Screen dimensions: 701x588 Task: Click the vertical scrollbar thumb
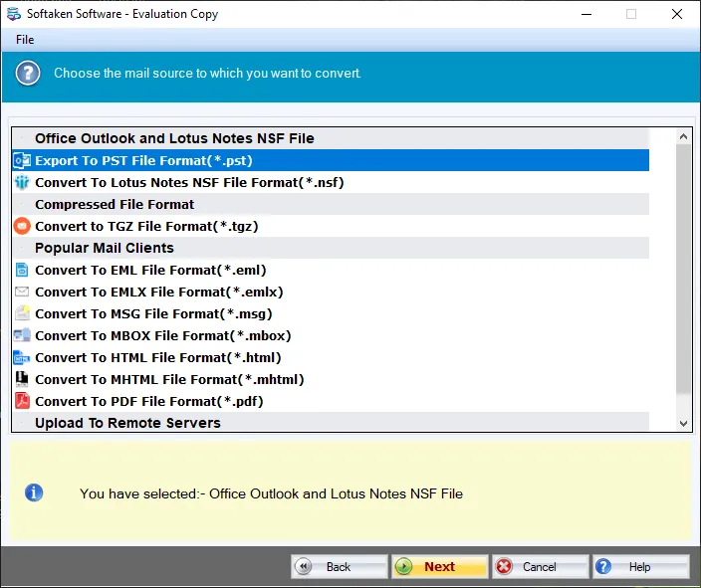pyautogui.click(x=683, y=269)
